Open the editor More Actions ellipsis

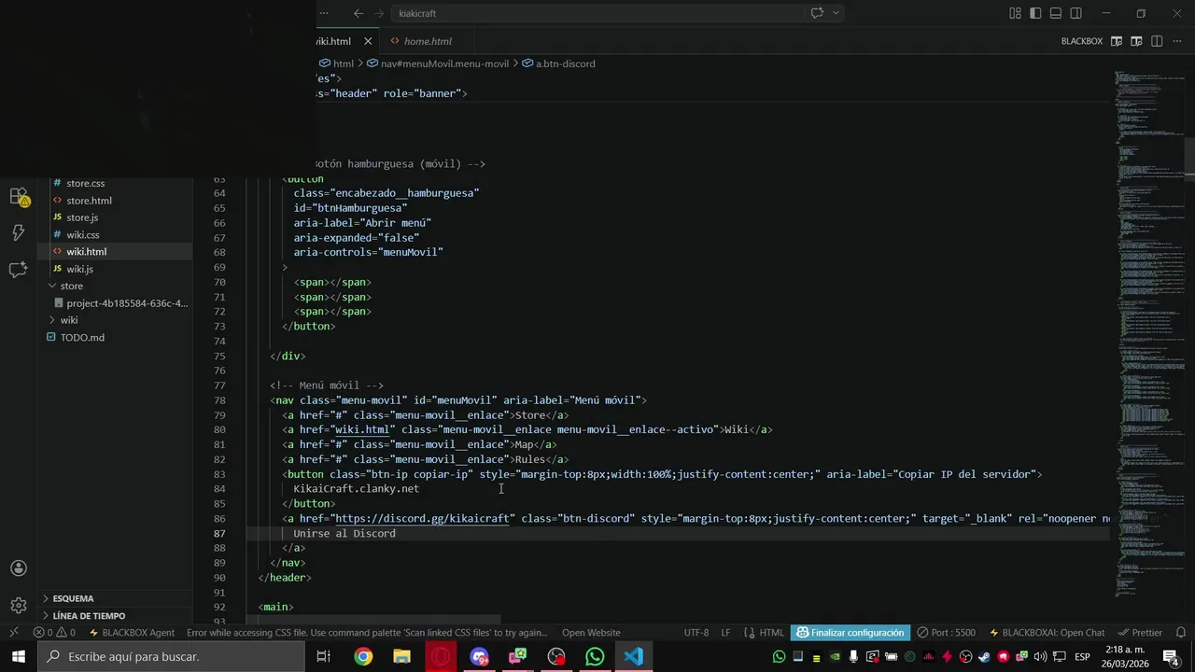click(x=1176, y=41)
